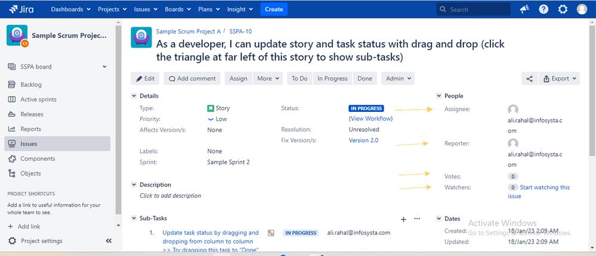Click the Assign button

pyautogui.click(x=238, y=79)
